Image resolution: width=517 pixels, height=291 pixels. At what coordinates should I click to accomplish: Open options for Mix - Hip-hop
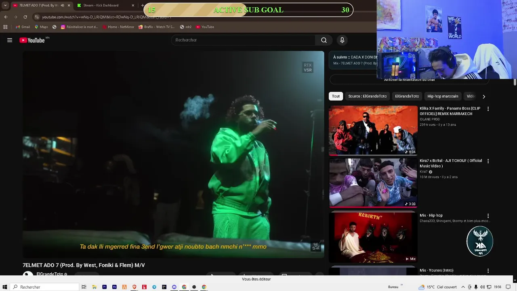pos(488,216)
